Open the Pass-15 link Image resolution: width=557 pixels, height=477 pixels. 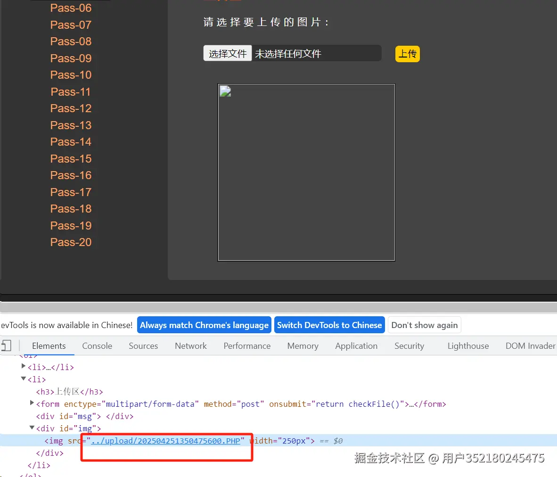pyautogui.click(x=71, y=158)
